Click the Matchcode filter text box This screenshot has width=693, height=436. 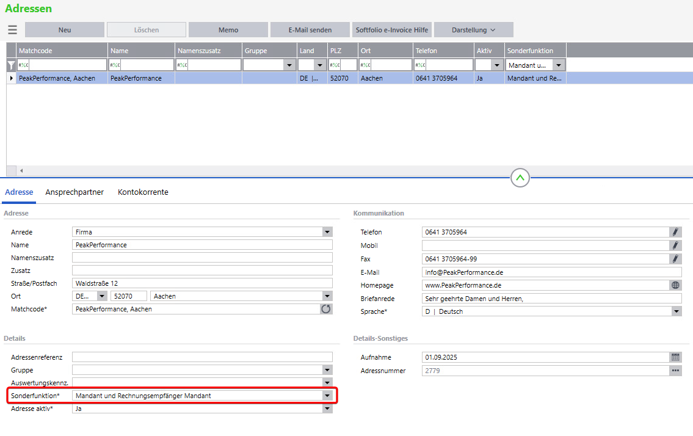[x=68, y=65]
